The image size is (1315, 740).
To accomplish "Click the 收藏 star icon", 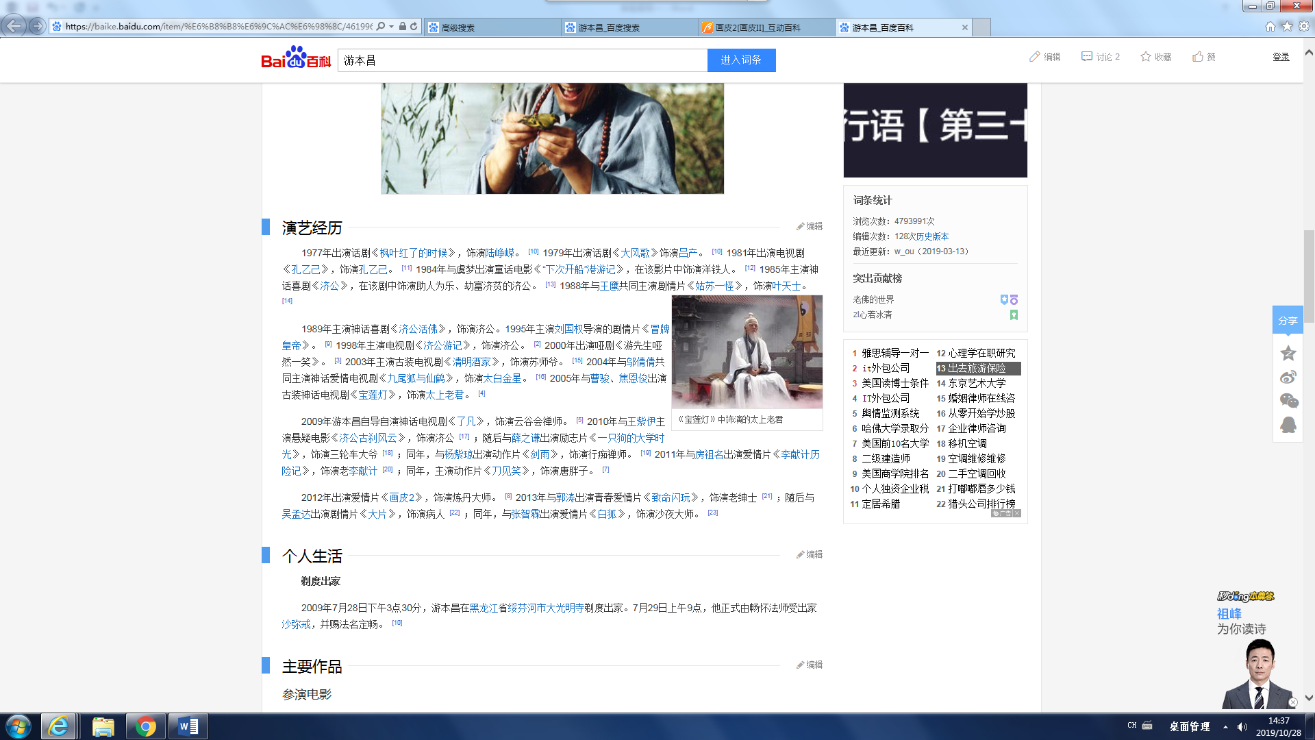I will tap(1145, 57).
